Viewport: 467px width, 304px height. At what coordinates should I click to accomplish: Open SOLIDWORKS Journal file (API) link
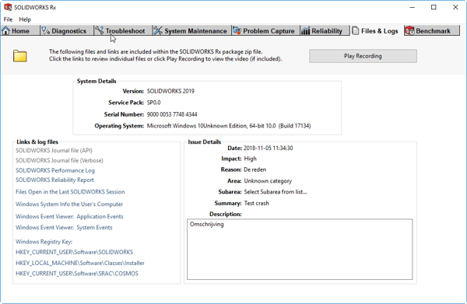[54, 151]
